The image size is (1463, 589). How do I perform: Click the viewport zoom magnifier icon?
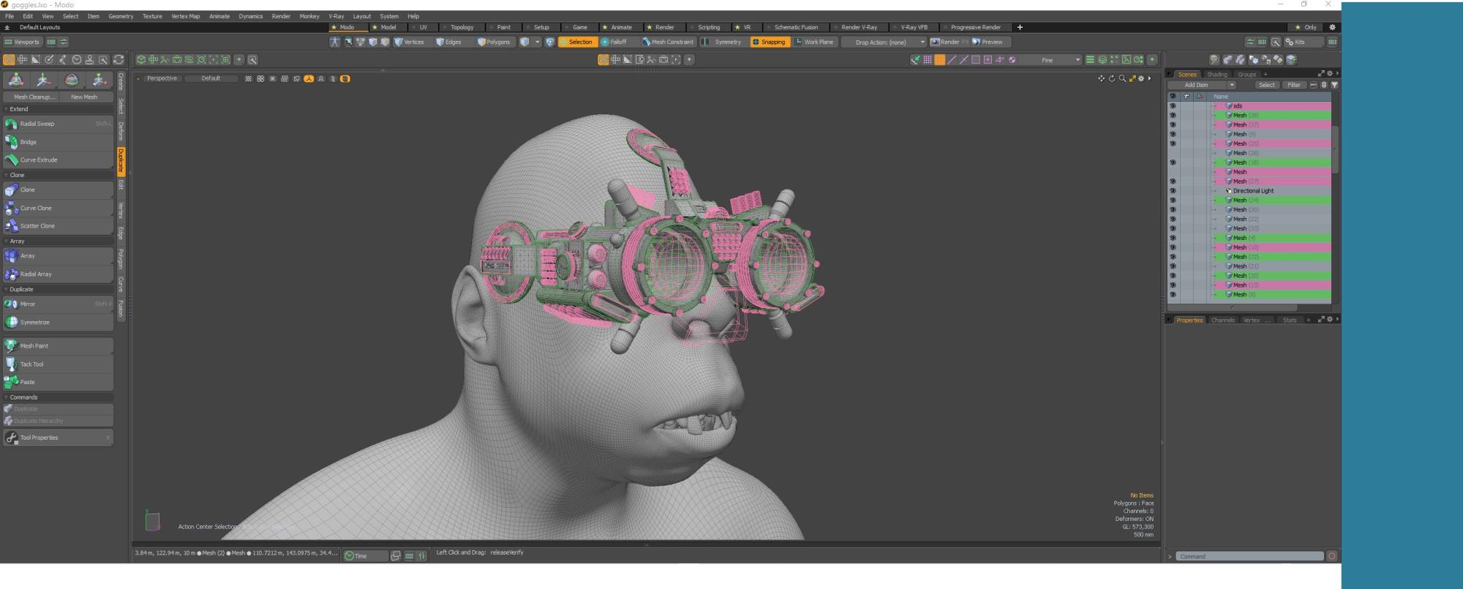point(1122,78)
